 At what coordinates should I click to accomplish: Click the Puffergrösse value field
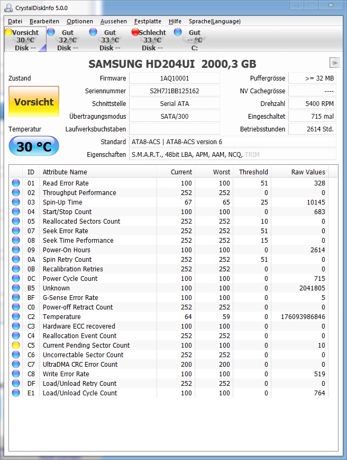(313, 78)
